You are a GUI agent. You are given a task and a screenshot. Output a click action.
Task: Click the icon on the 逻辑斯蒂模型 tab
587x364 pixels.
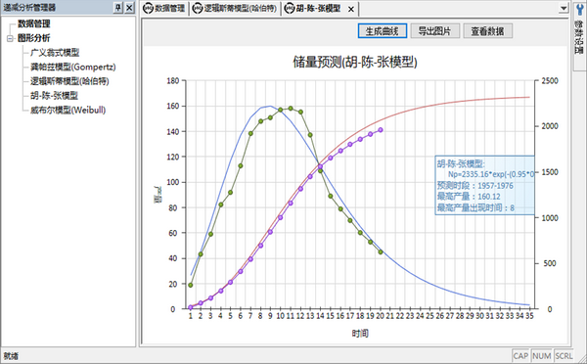tap(198, 8)
